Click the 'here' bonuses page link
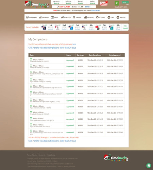This screenshot has height=170, width=153. pyautogui.click(x=74, y=44)
